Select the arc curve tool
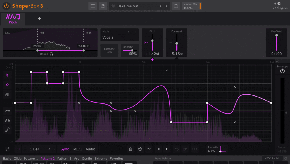Screen dimensions: 290x164 click(x=7, y=120)
